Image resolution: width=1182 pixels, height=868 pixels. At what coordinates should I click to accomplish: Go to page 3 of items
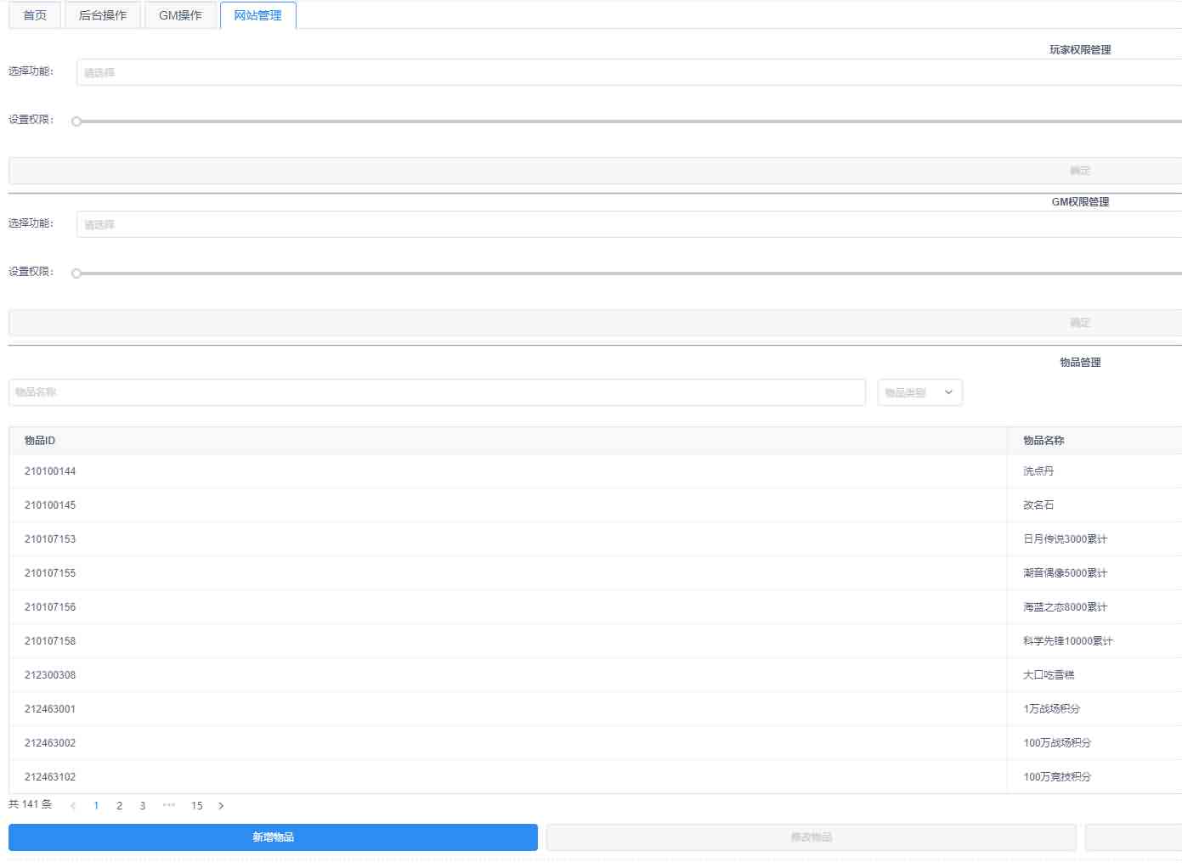click(143, 806)
